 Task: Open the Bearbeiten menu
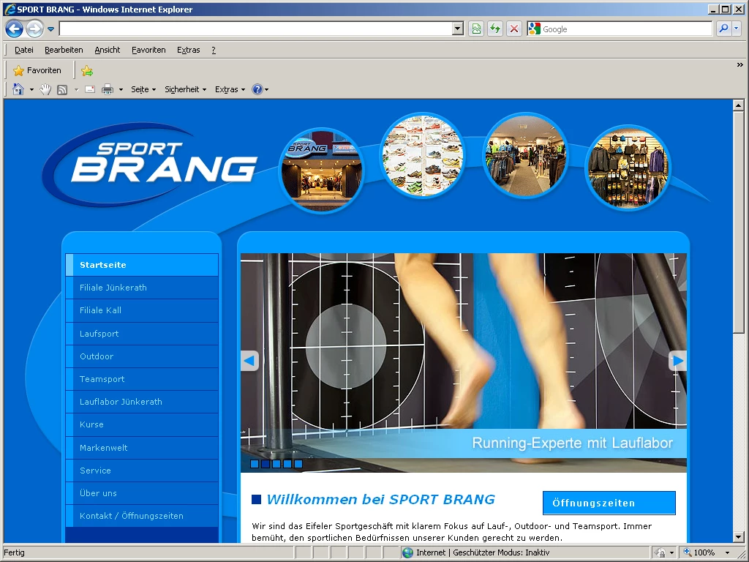coord(64,50)
